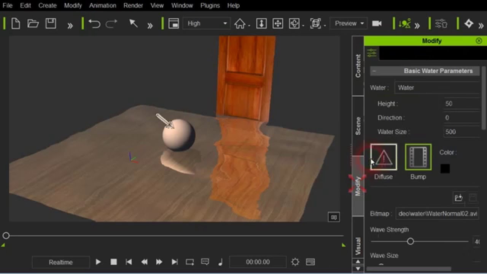The height and width of the screenshot is (274, 487).
Task: Select the arrow Select Object tool
Action: 133,24
